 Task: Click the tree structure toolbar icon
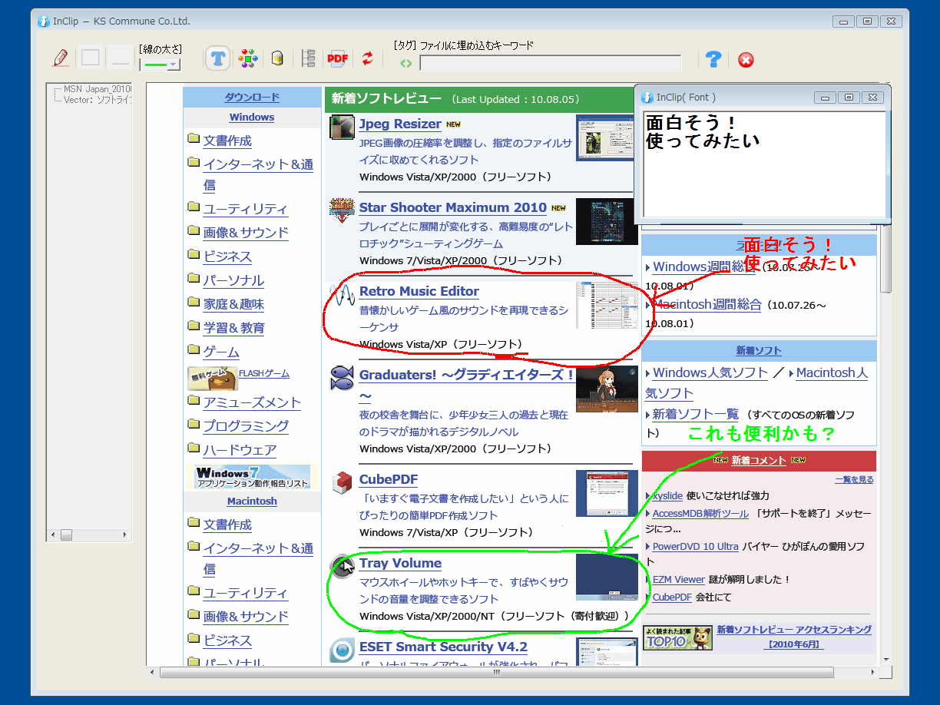309,58
